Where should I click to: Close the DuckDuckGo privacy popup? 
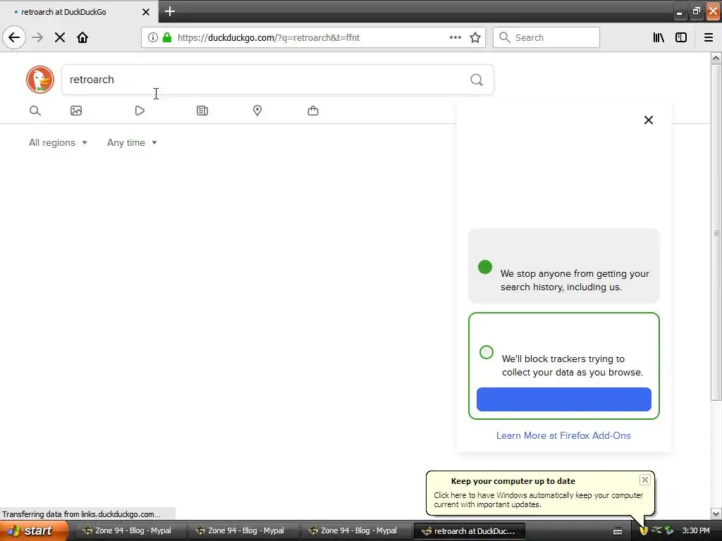pyautogui.click(x=649, y=120)
